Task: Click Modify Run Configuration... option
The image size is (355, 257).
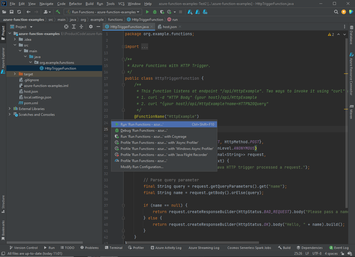Action: (x=142, y=167)
